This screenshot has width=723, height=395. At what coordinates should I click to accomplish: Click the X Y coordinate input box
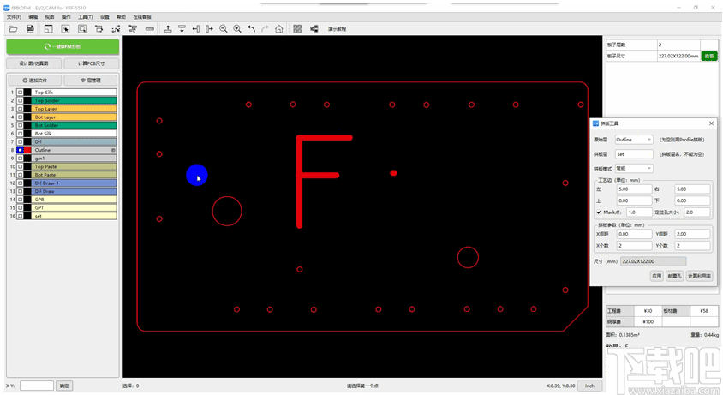(x=37, y=386)
